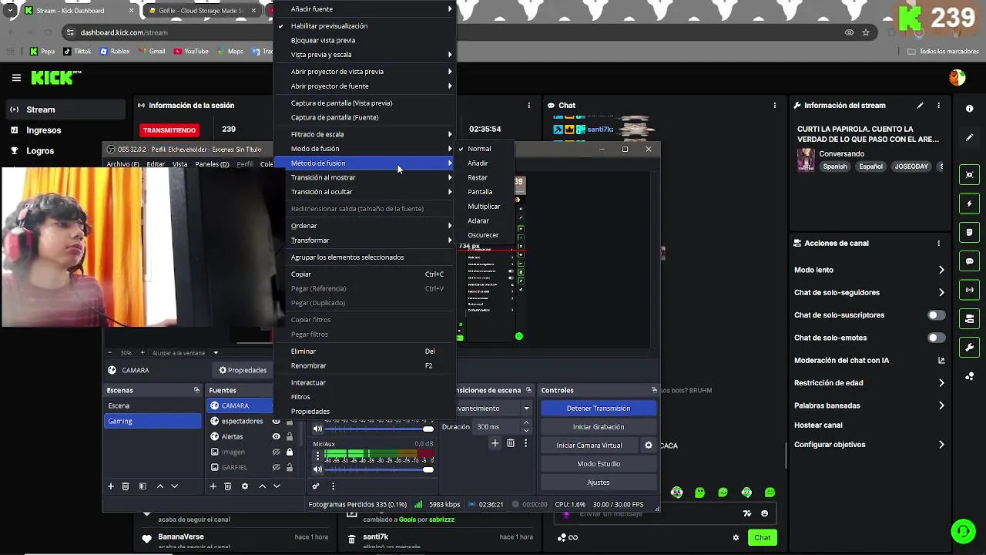This screenshot has width=986, height=555.
Task: Select Renombrar in context menu
Action: coord(365,366)
